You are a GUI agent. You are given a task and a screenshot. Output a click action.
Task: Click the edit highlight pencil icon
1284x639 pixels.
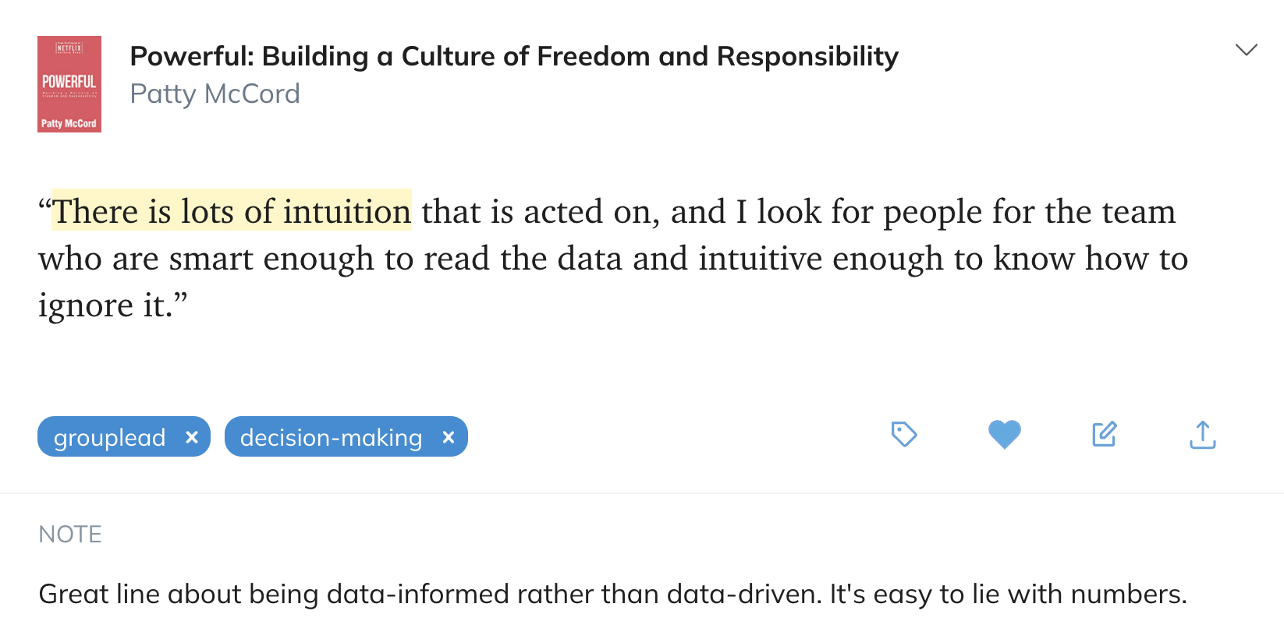1104,435
